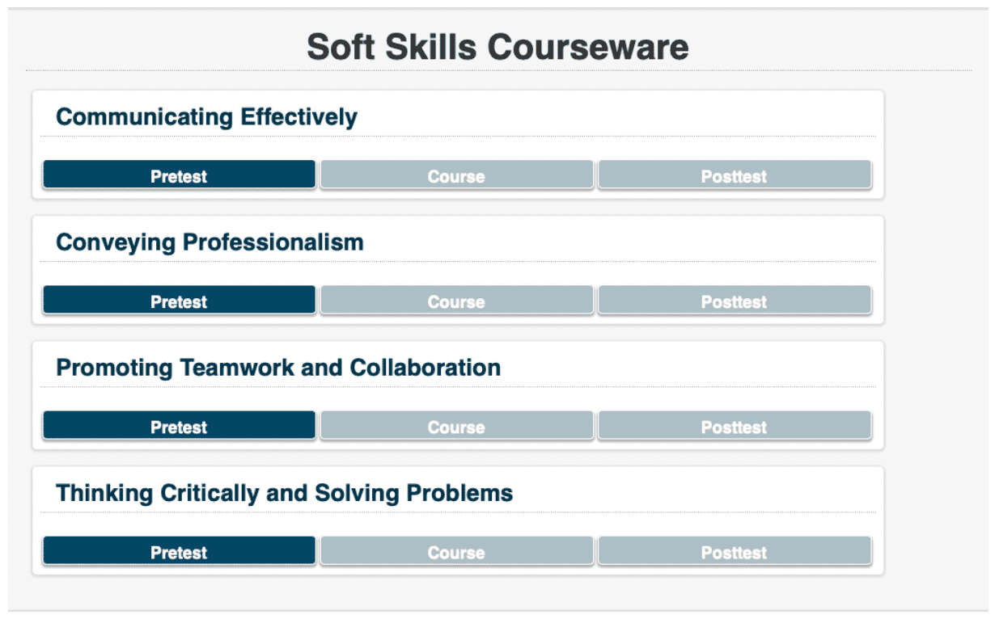Screen dimensions: 995x619
Task: Launch the Thinking Critically and Solving Problems Pretest
Action: [179, 551]
